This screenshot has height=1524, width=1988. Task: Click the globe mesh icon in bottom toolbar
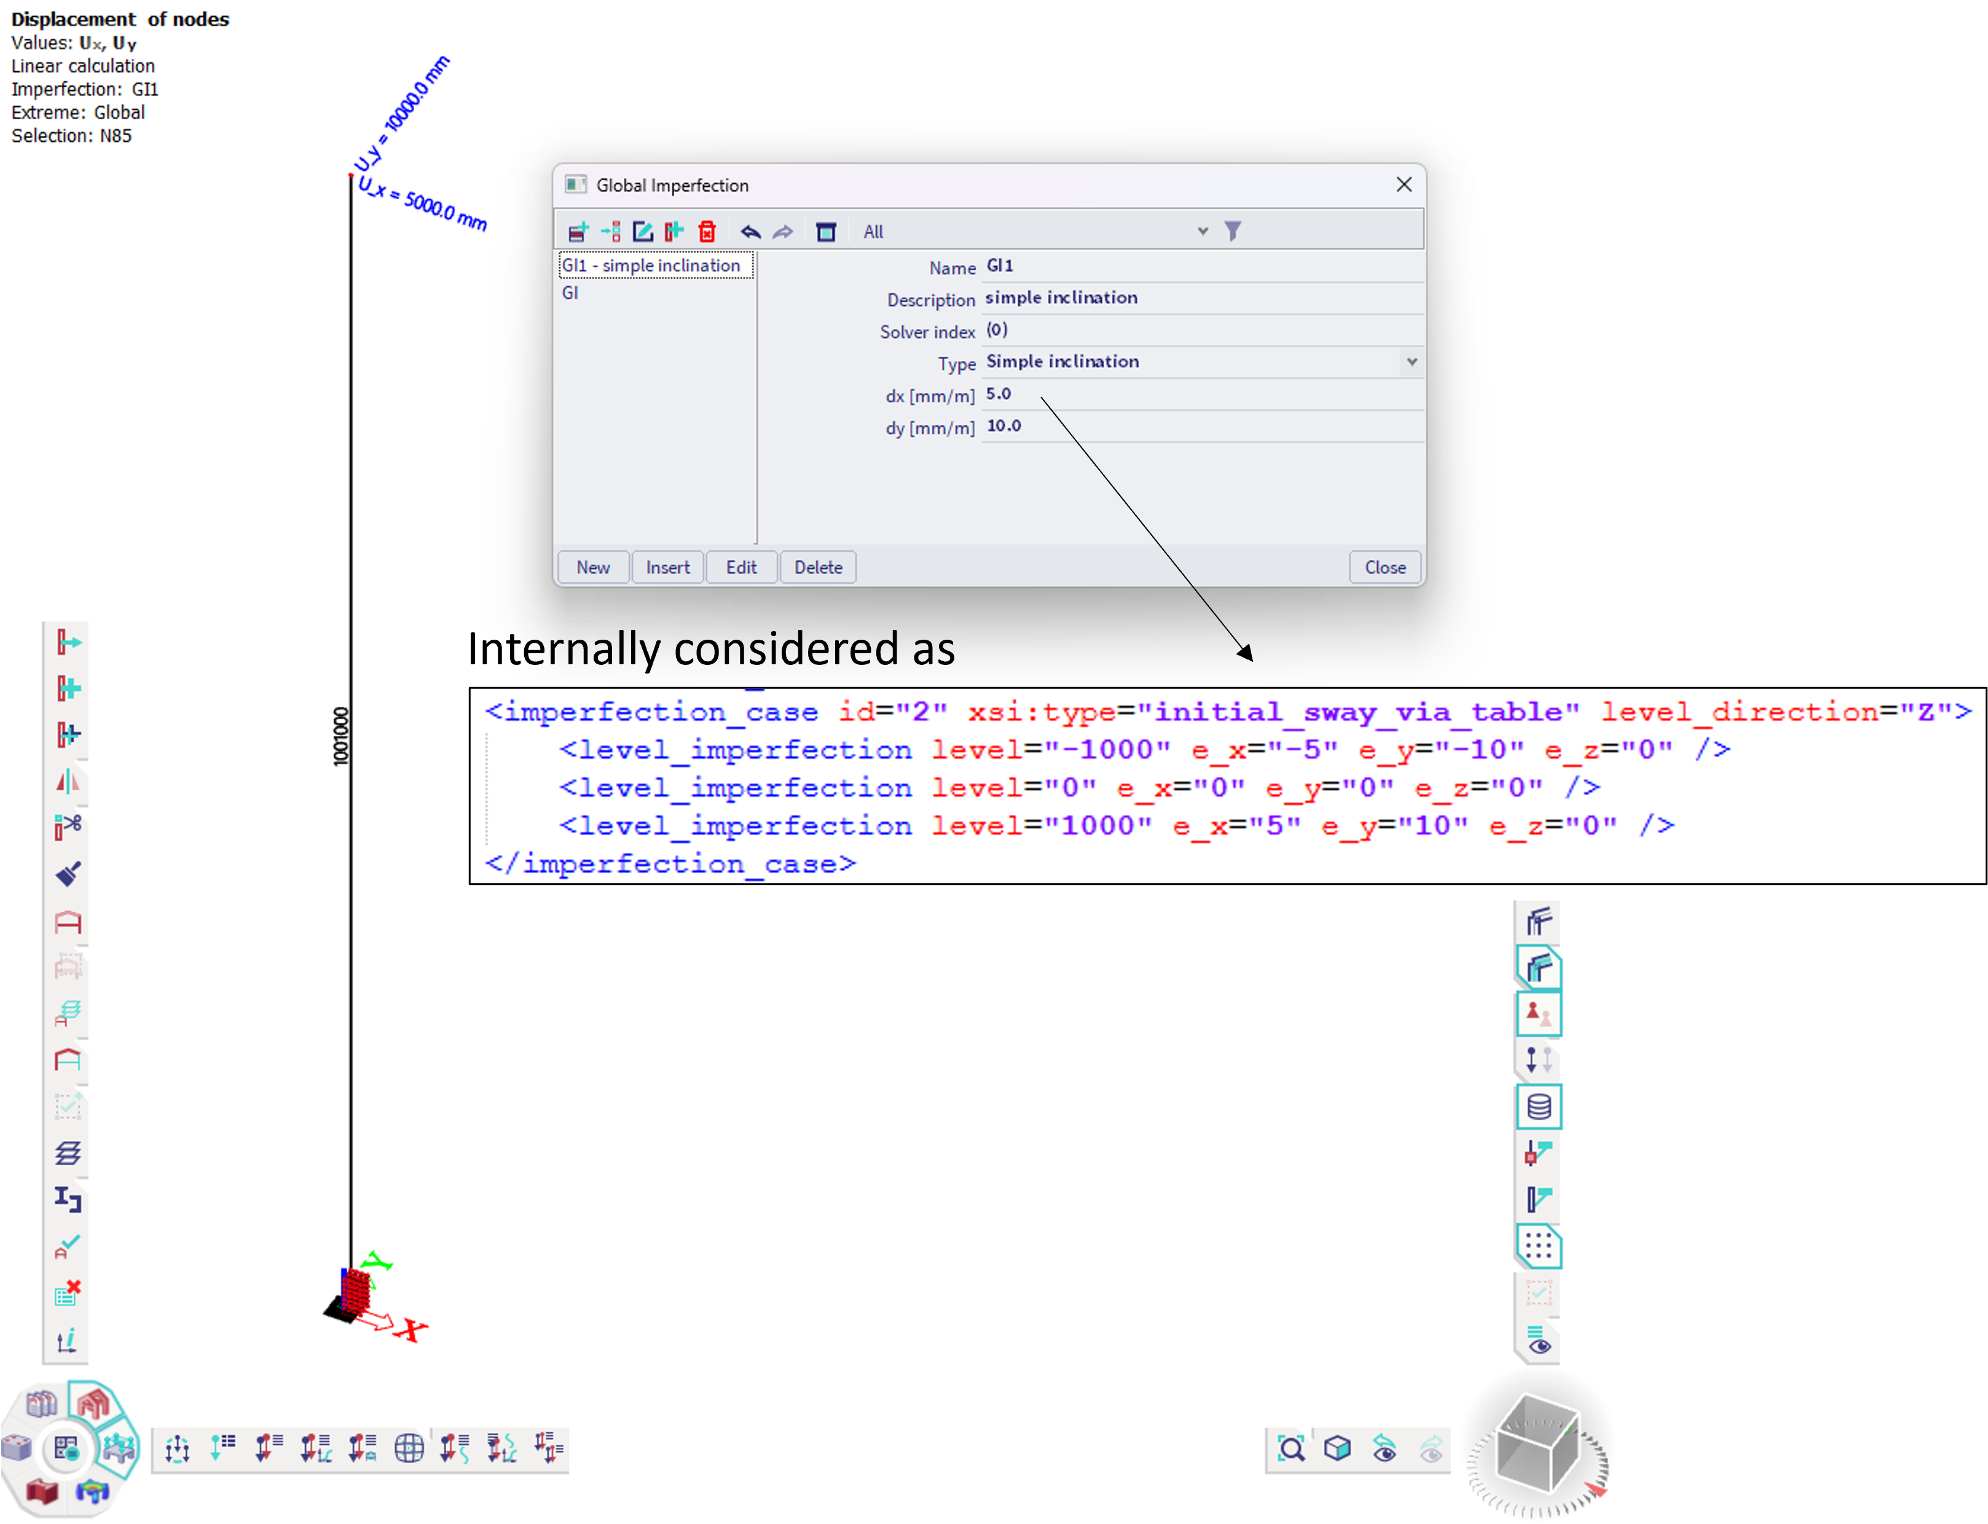pyautogui.click(x=409, y=1448)
